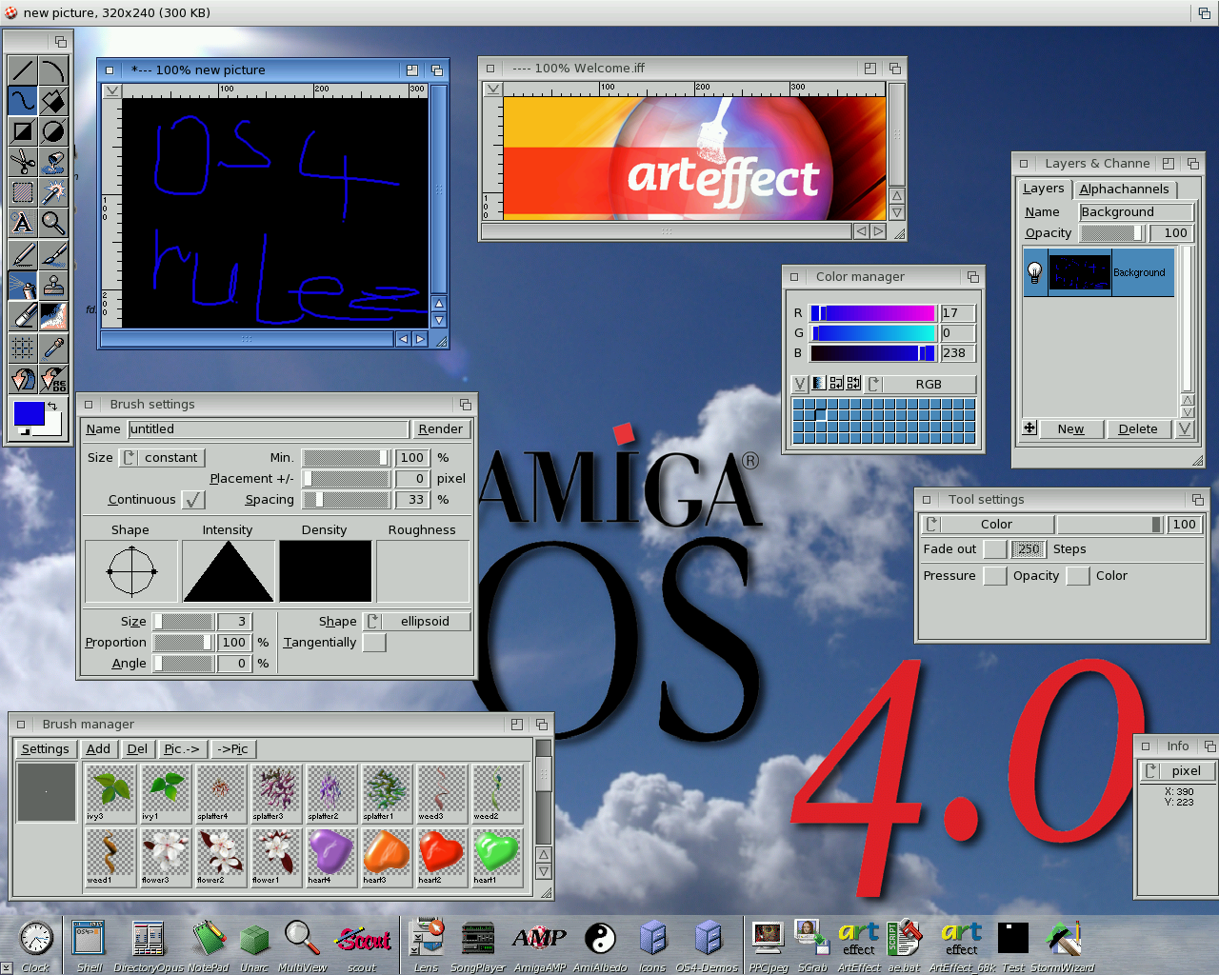Swap foreground and background colors arrow
This screenshot has width=1219, height=975.
53,406
